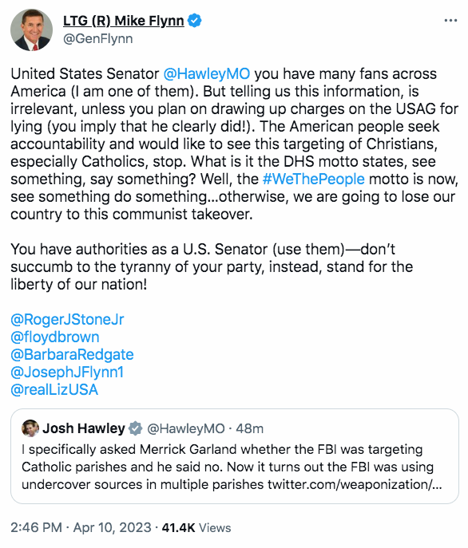Open the #WeThePeople hashtag
Screen dimensions: 468x548
314,179
